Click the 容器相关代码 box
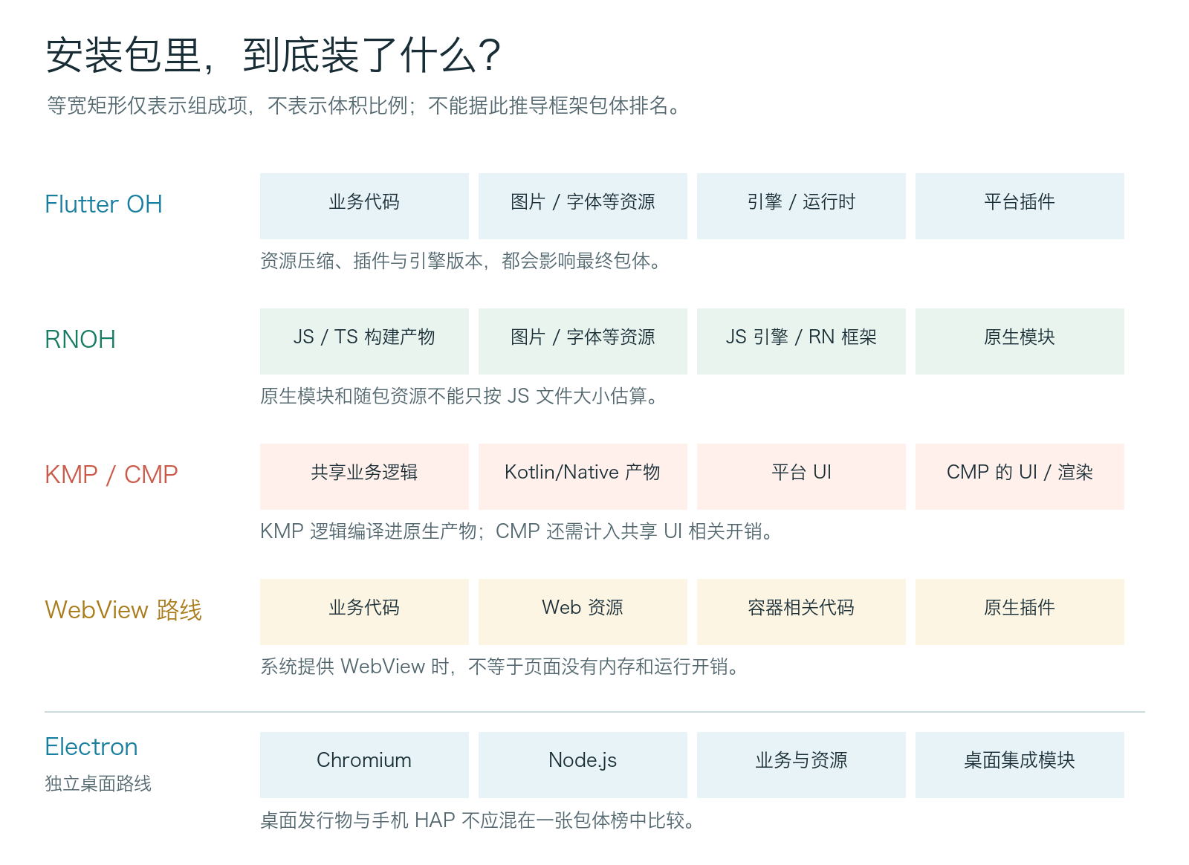This screenshot has width=1189, height=865. pyautogui.click(x=801, y=612)
